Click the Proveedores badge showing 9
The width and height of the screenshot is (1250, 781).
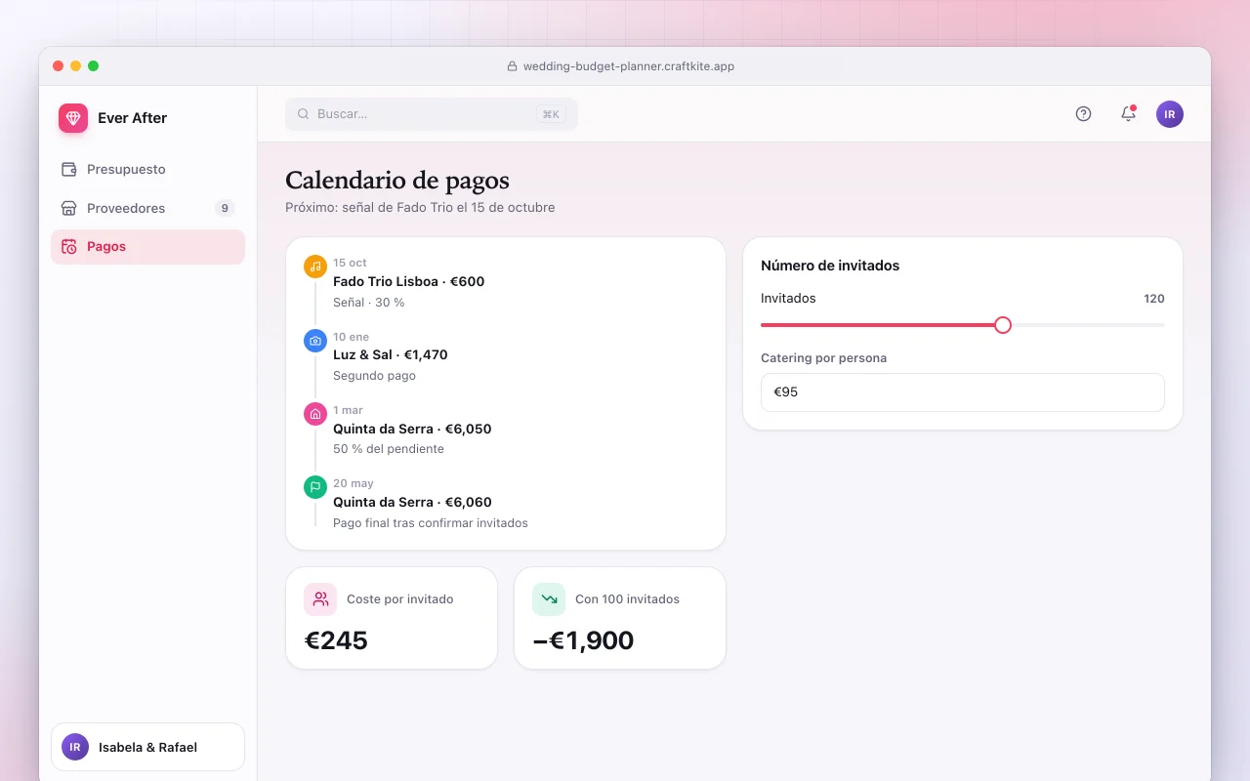[x=225, y=208]
